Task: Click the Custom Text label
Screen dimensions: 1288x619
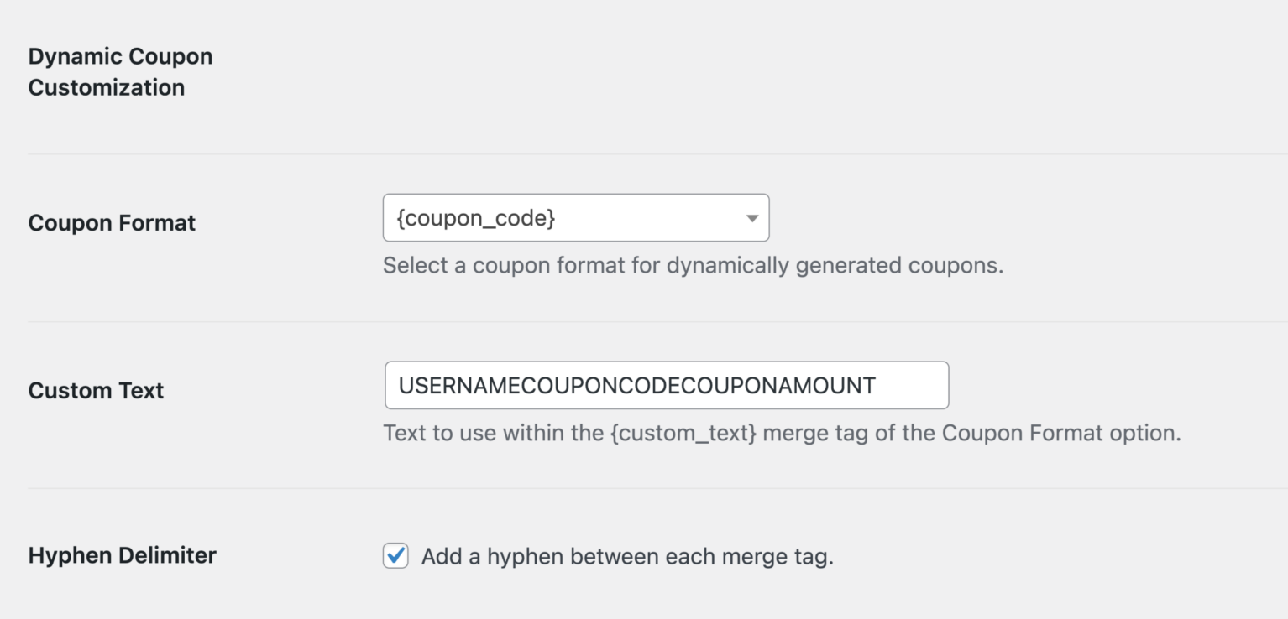Action: click(x=95, y=390)
